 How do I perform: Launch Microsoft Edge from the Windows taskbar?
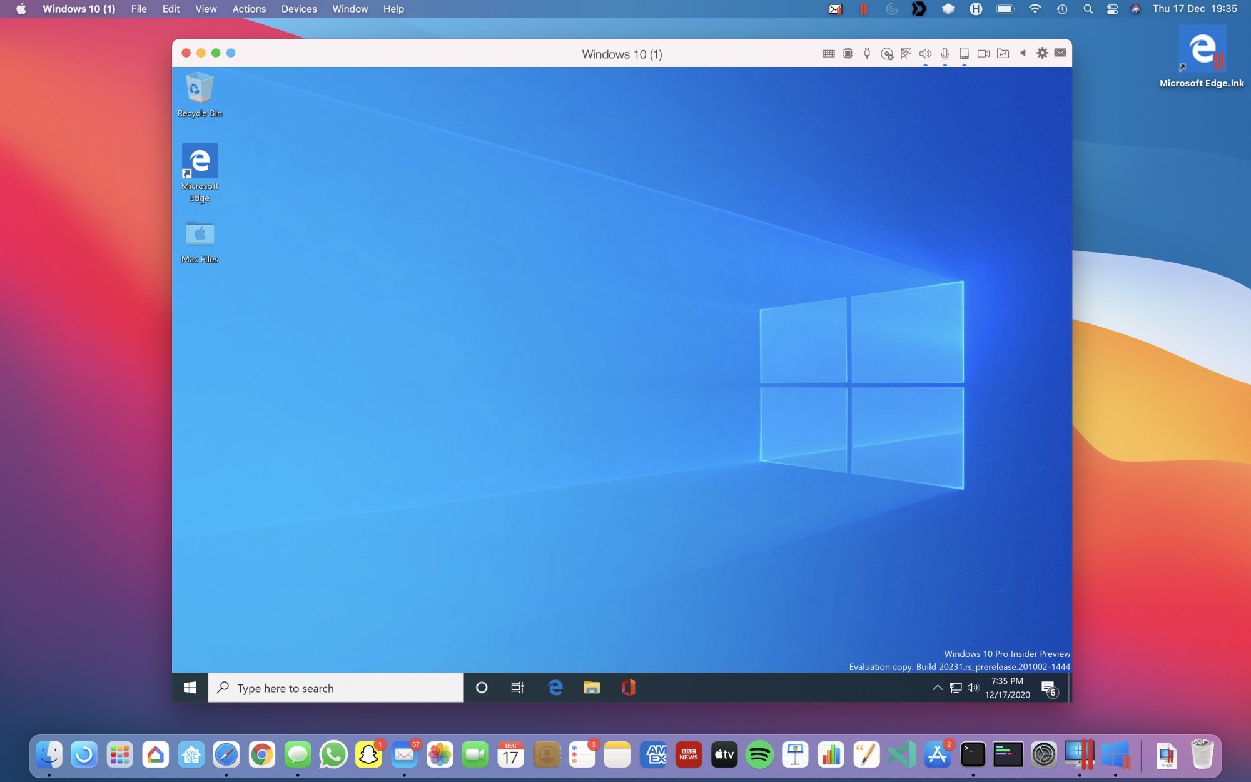pyautogui.click(x=555, y=688)
